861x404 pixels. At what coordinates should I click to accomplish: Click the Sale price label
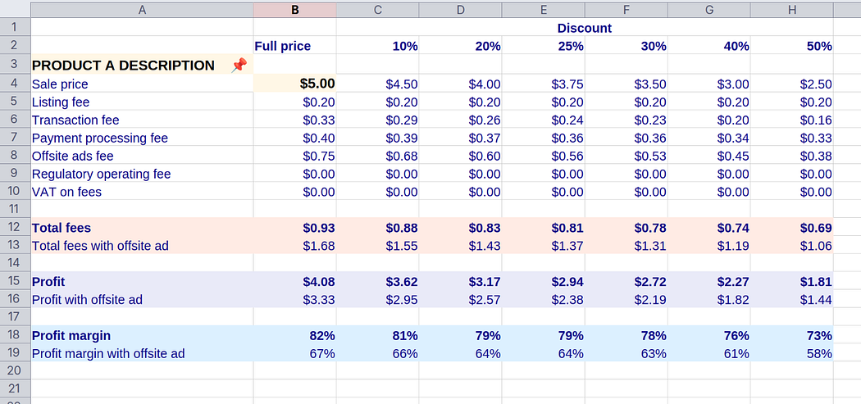tap(60, 84)
